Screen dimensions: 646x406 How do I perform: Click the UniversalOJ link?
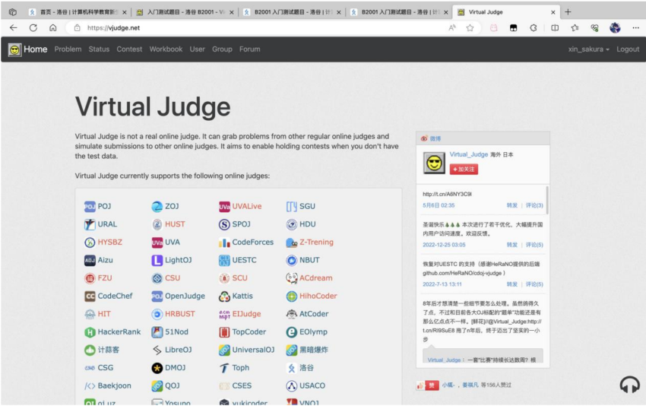[253, 350]
